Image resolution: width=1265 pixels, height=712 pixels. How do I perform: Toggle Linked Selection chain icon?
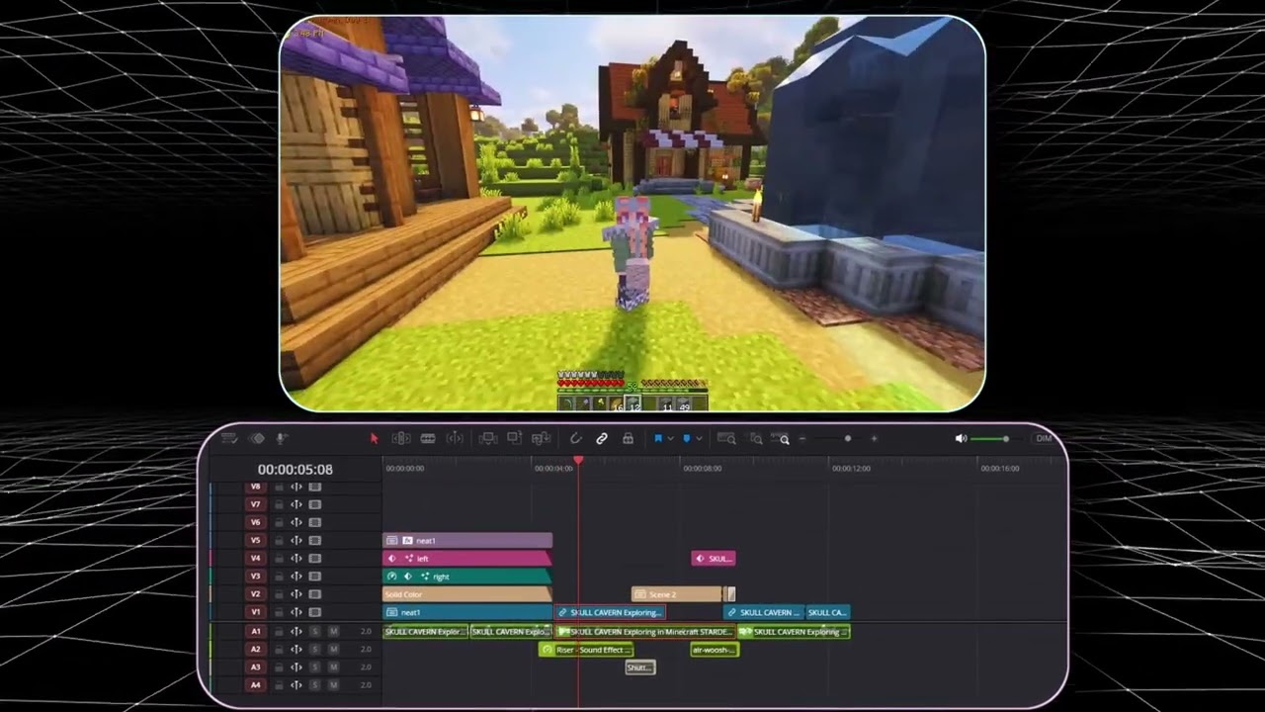pos(602,438)
